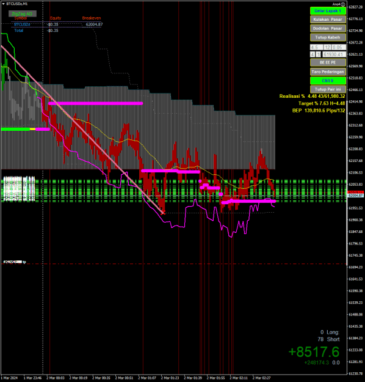Click the 2 Mar 01:55 time axis label
365x382 pixels.
click(x=215, y=378)
